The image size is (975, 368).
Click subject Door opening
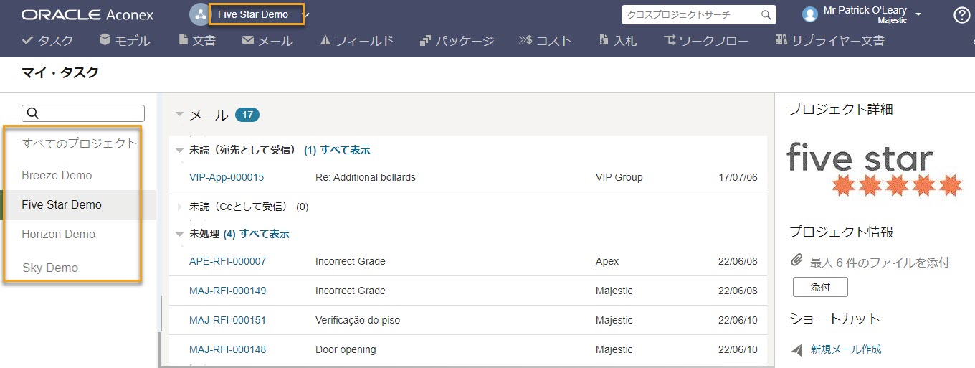pyautogui.click(x=346, y=349)
